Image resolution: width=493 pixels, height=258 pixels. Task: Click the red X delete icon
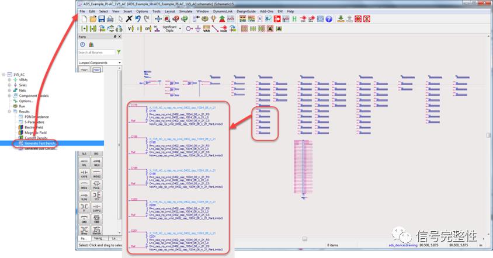click(x=129, y=19)
